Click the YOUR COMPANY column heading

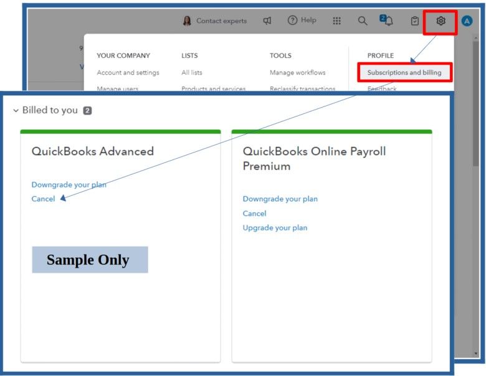(x=123, y=55)
